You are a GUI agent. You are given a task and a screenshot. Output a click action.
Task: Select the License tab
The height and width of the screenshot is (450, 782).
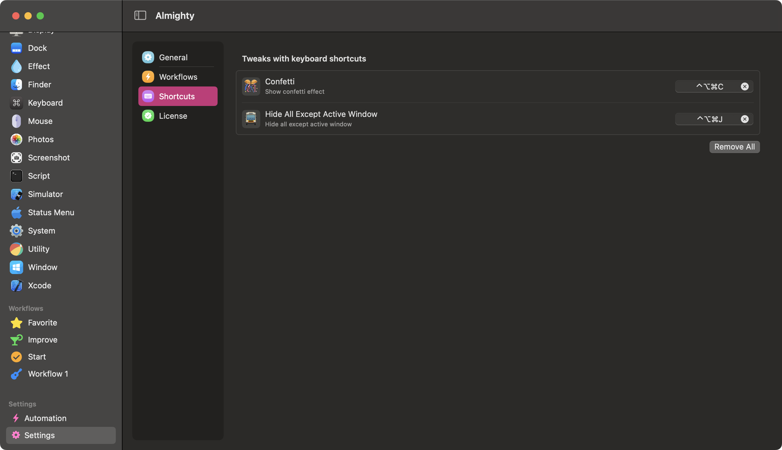click(x=173, y=116)
